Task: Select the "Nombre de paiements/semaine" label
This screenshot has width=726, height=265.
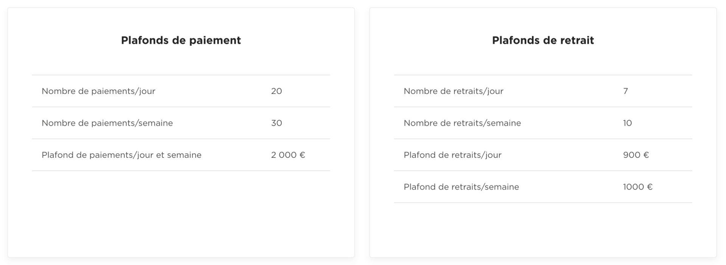Action: pyautogui.click(x=107, y=123)
